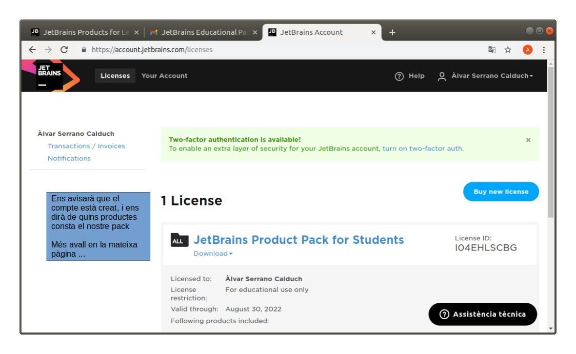Open the Assistència tècnica support button

pos(483,314)
